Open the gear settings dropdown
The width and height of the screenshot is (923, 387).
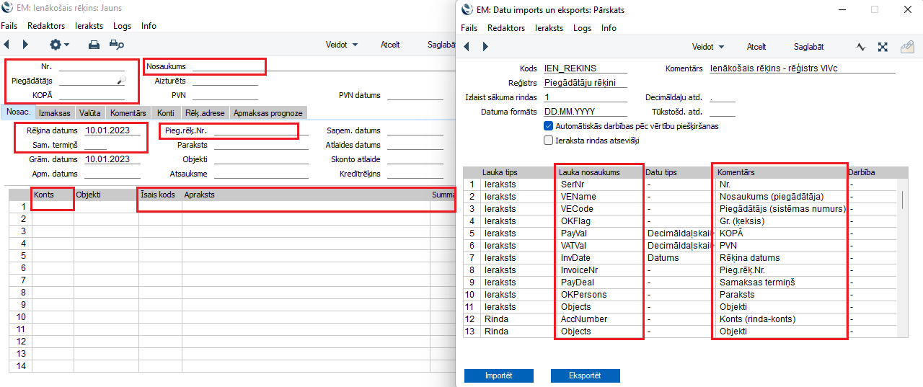click(x=59, y=45)
